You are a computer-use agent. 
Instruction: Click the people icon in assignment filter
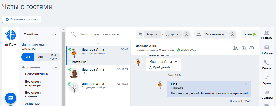199,34
